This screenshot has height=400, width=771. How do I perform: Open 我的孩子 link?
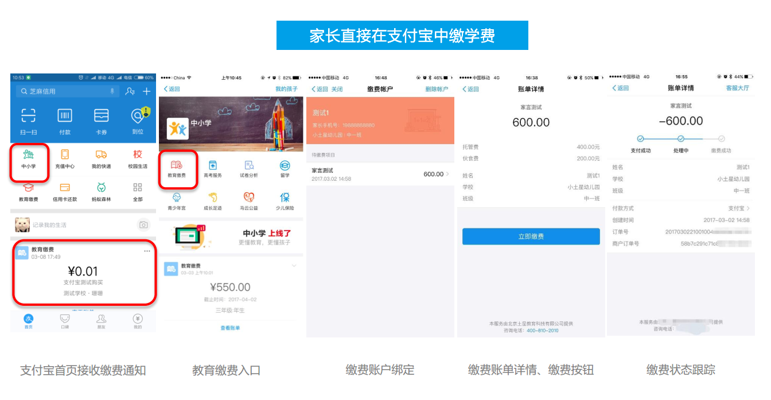(287, 89)
